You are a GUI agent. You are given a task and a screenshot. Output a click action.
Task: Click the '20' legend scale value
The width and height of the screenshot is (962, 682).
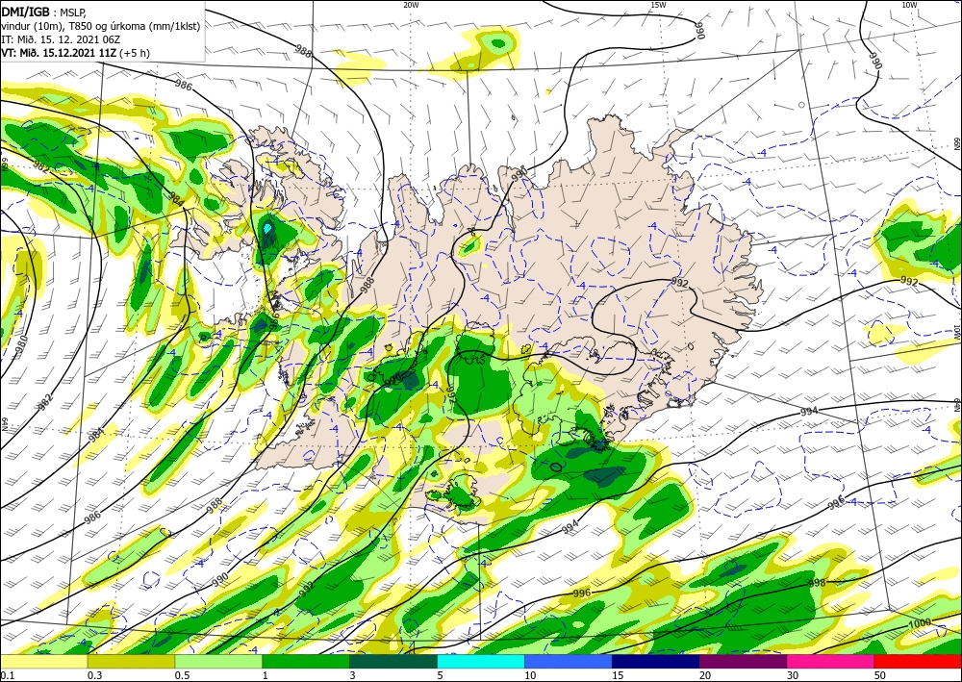click(x=705, y=675)
